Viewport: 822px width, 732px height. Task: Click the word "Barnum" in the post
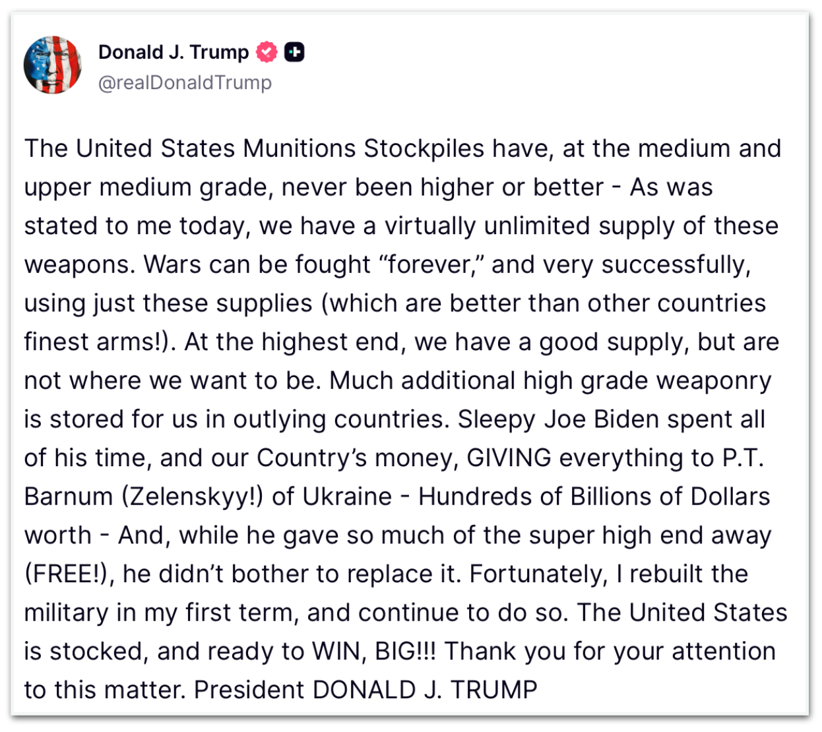pyautogui.click(x=69, y=496)
